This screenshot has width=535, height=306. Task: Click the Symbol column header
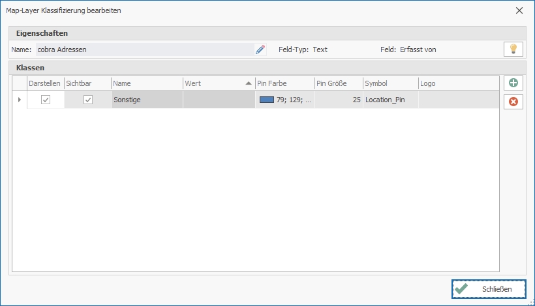coord(390,83)
